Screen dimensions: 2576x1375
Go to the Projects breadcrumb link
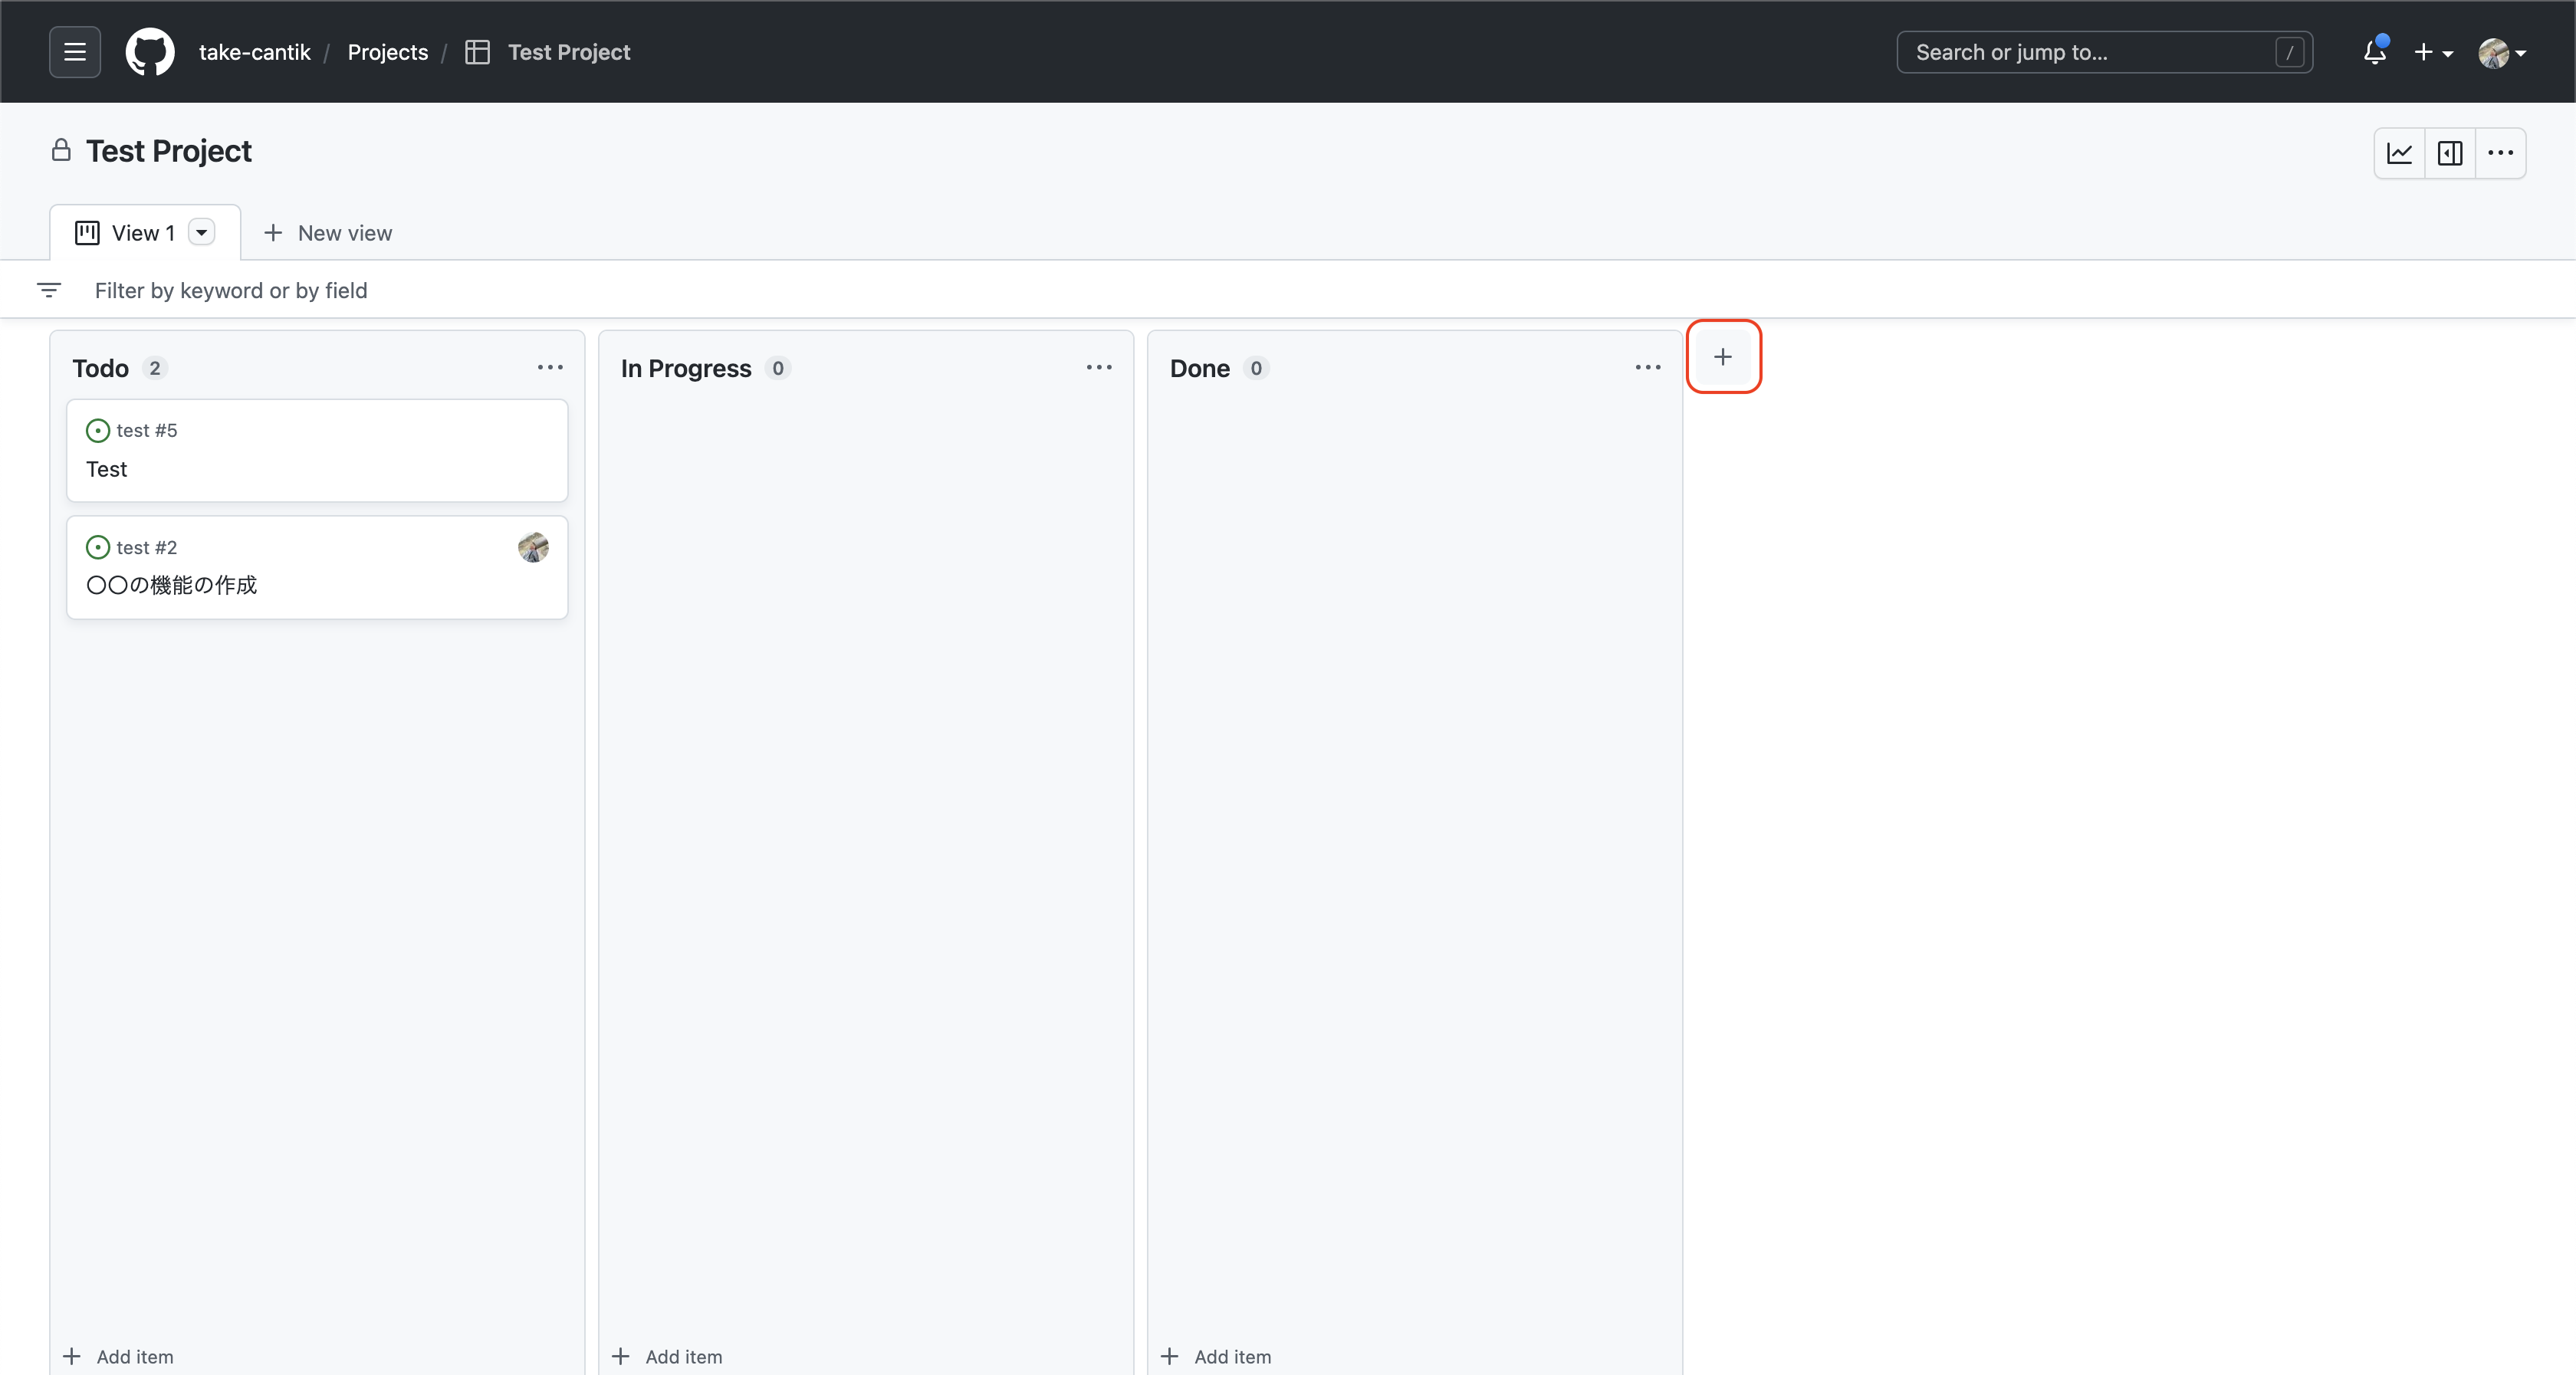pyautogui.click(x=387, y=52)
